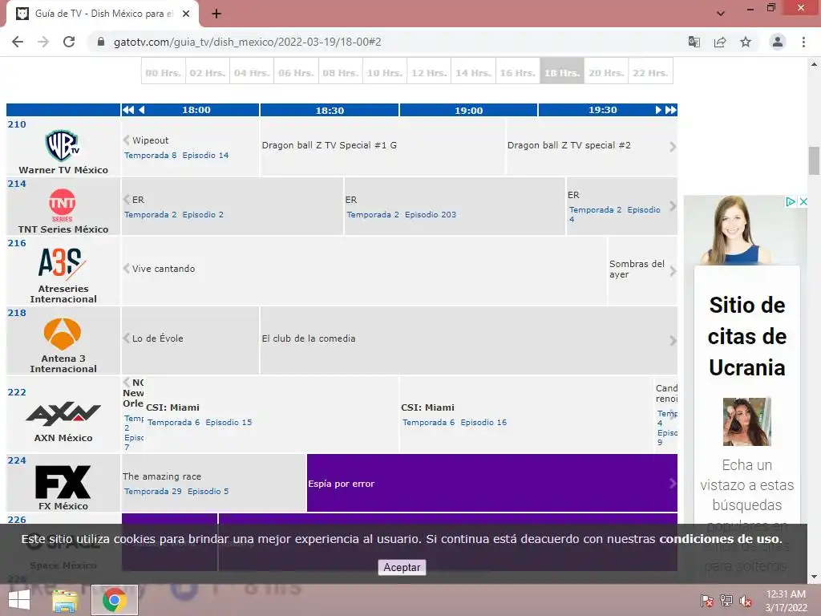Accept cookies with the Aceptar button
The width and height of the screenshot is (821, 616).
point(402,567)
